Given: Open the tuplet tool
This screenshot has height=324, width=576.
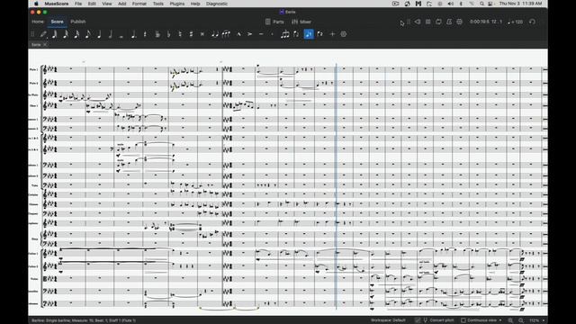Looking at the screenshot, I should point(284,34).
